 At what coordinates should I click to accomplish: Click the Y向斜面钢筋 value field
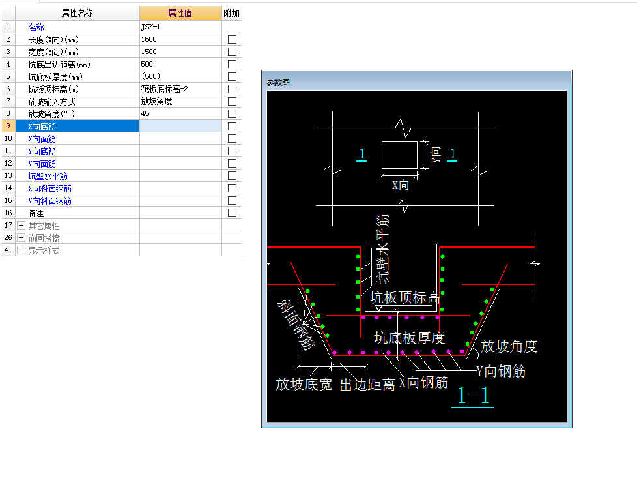pos(180,201)
